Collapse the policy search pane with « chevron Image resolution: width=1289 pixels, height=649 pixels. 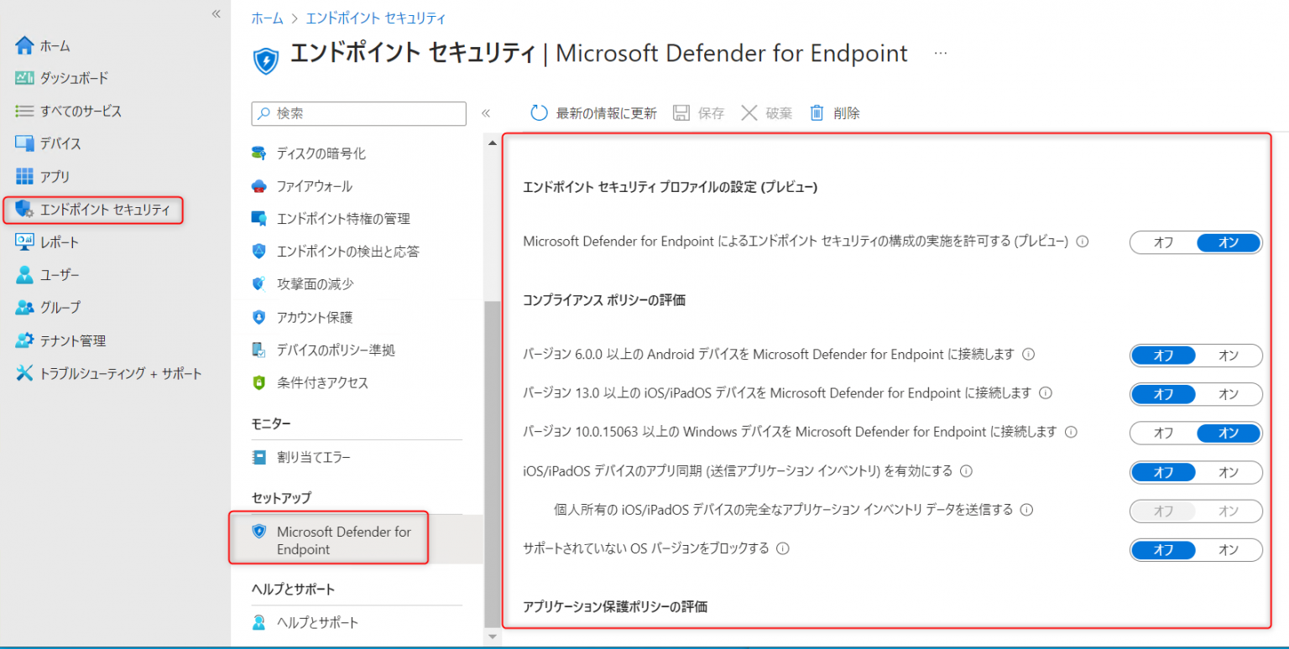coord(486,112)
